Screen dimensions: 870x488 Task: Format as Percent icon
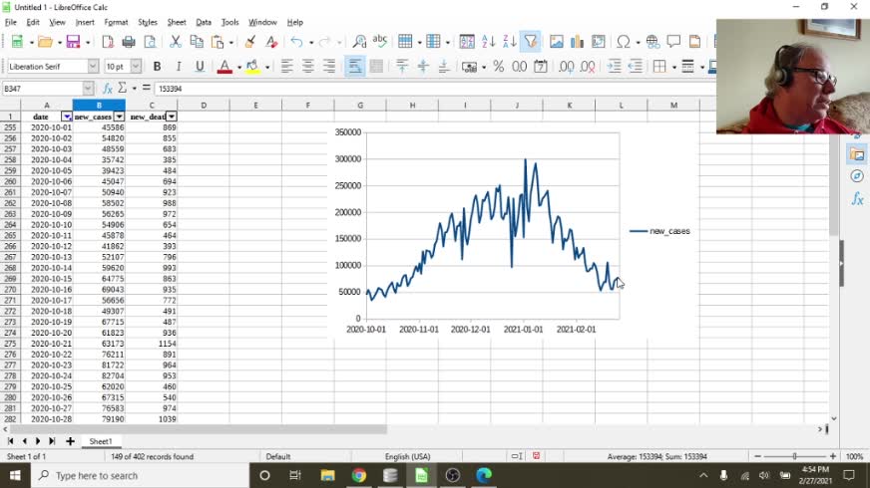tap(498, 67)
